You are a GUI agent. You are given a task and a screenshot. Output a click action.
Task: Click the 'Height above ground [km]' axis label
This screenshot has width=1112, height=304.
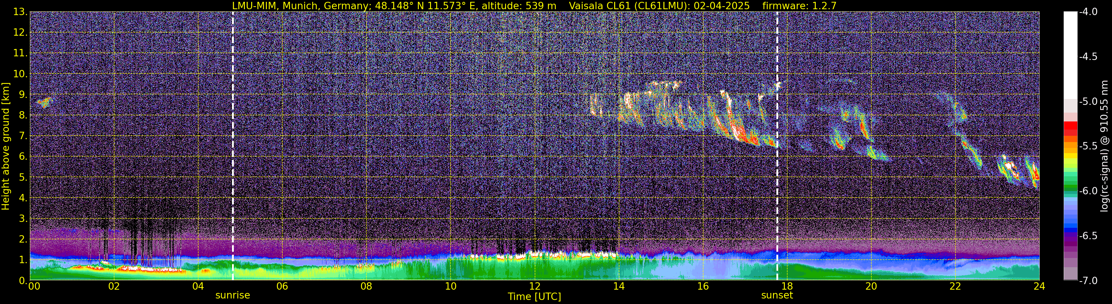pyautogui.click(x=6, y=146)
